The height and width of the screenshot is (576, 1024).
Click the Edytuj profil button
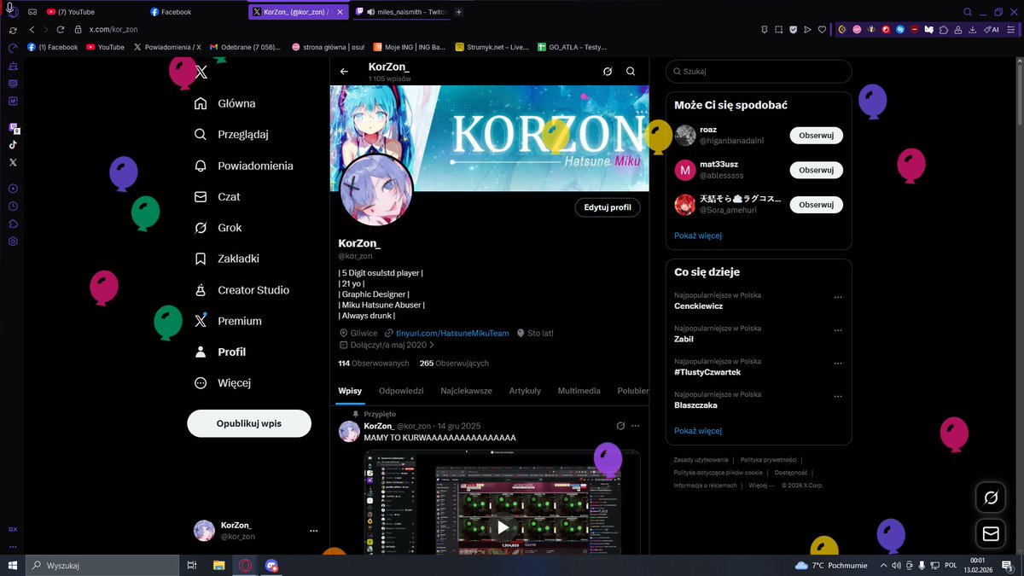(x=607, y=207)
